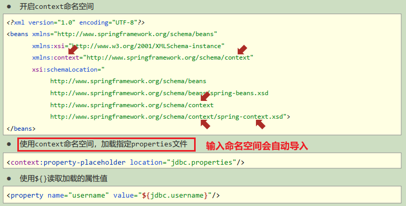Click the 'location' attribute name
Image resolution: width=406 pixels, height=206 pixels.
[x=146, y=163]
